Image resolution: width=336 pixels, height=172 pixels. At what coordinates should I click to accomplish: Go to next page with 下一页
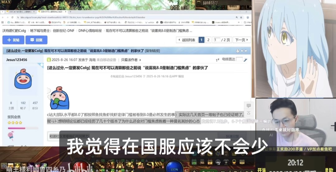242,40
